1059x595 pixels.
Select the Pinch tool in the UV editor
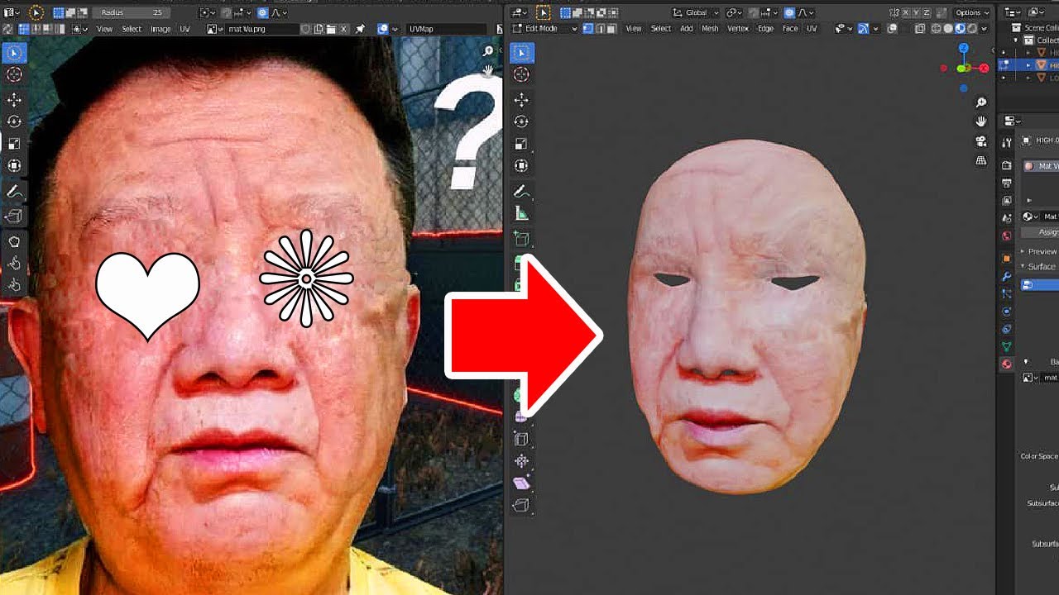(x=14, y=286)
